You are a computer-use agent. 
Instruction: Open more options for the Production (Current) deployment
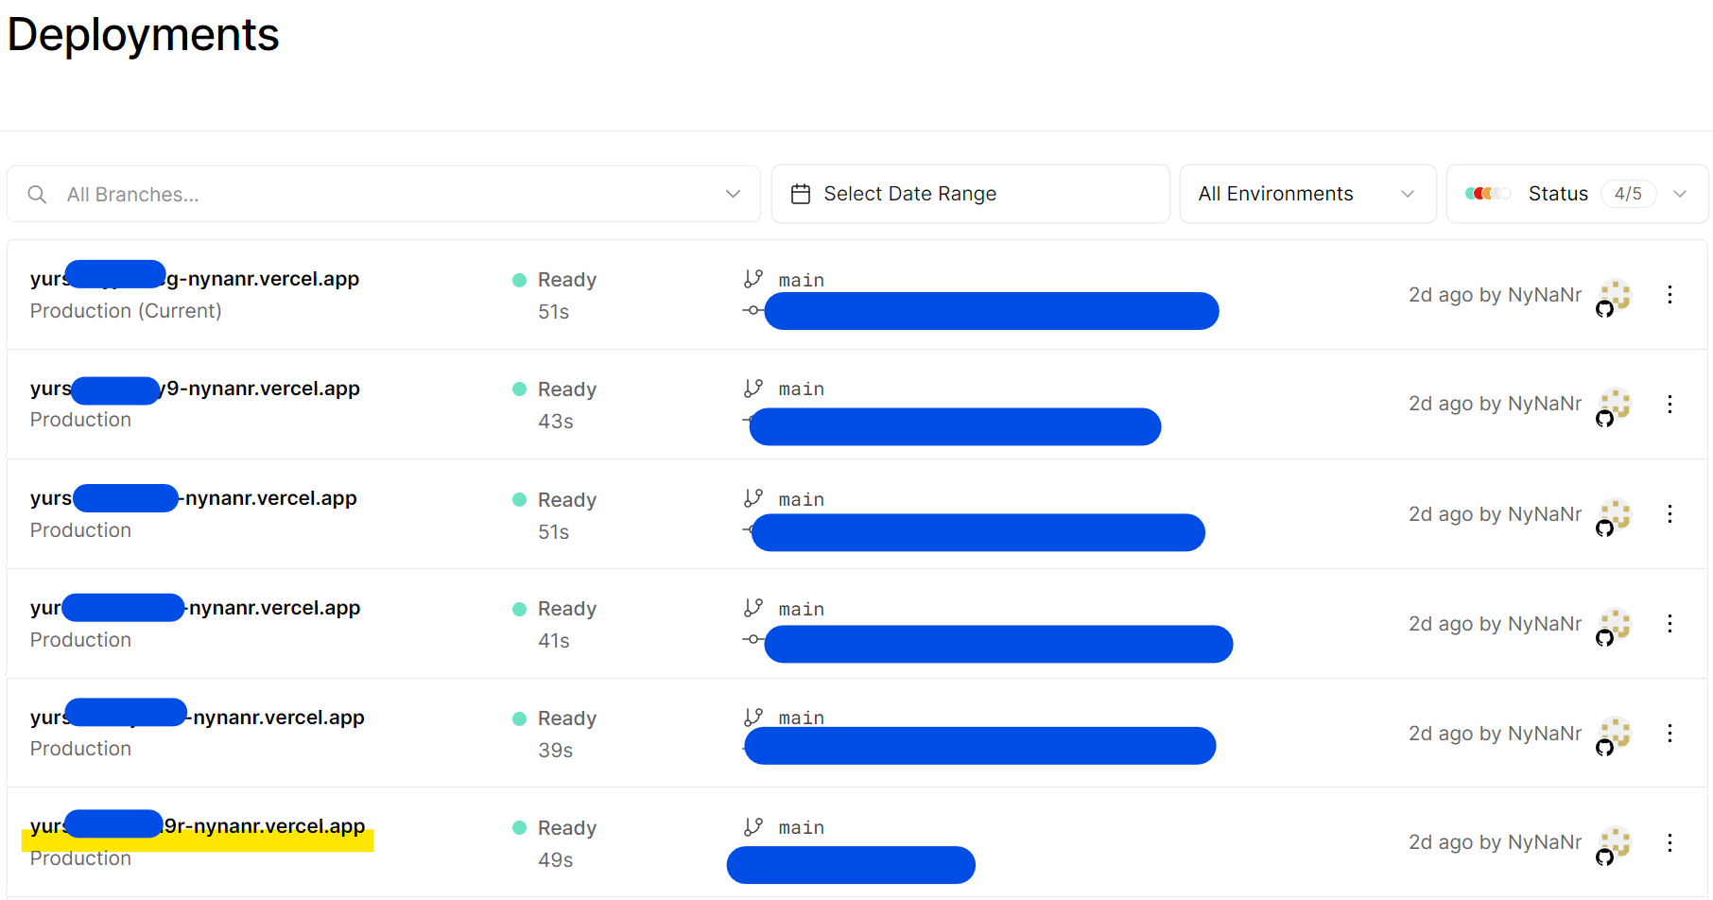click(1670, 295)
